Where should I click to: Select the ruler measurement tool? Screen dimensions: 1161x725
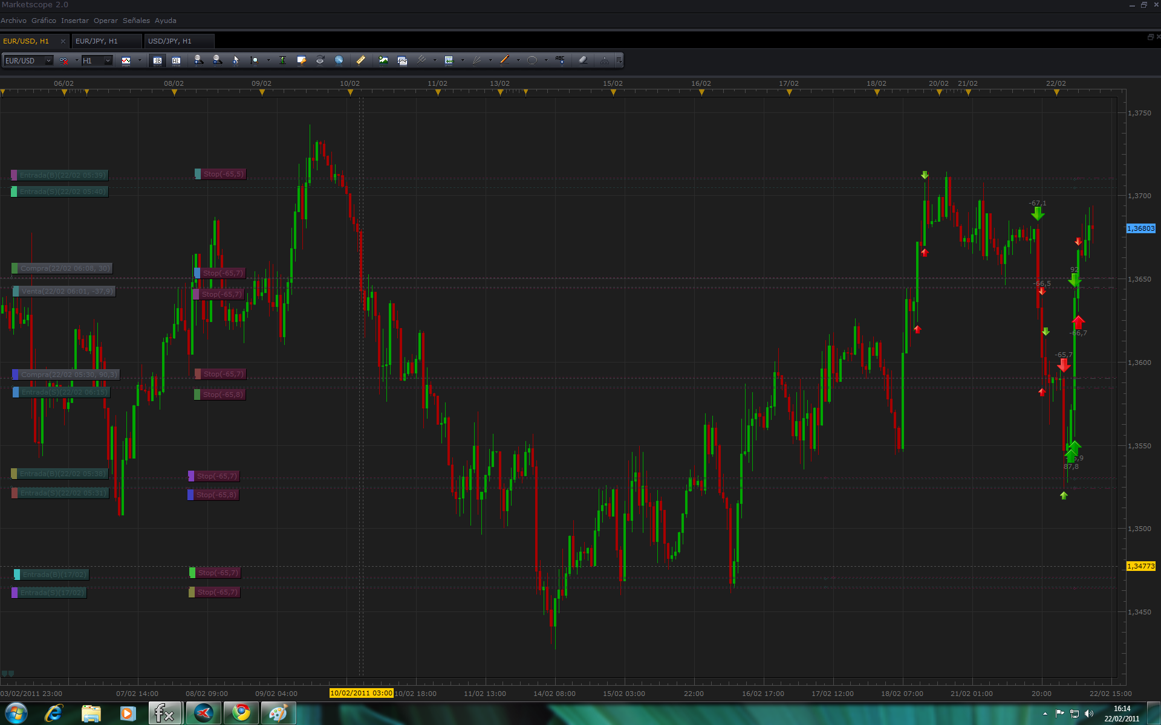click(x=360, y=60)
